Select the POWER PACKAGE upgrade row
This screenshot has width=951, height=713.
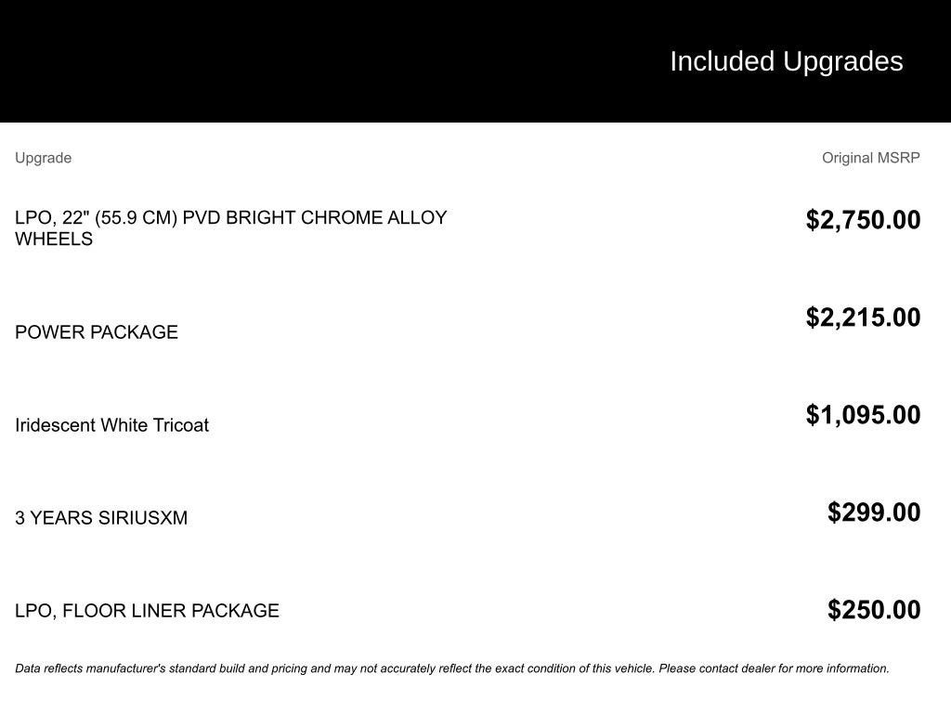pyautogui.click(x=97, y=332)
